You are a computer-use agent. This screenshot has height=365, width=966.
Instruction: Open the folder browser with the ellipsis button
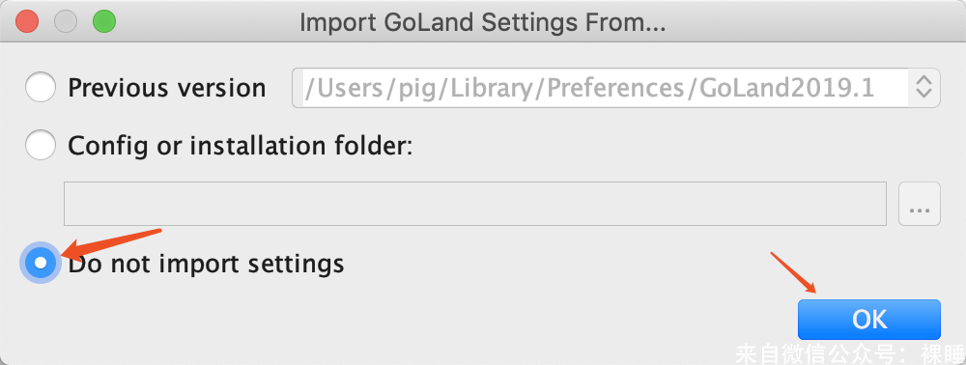920,204
